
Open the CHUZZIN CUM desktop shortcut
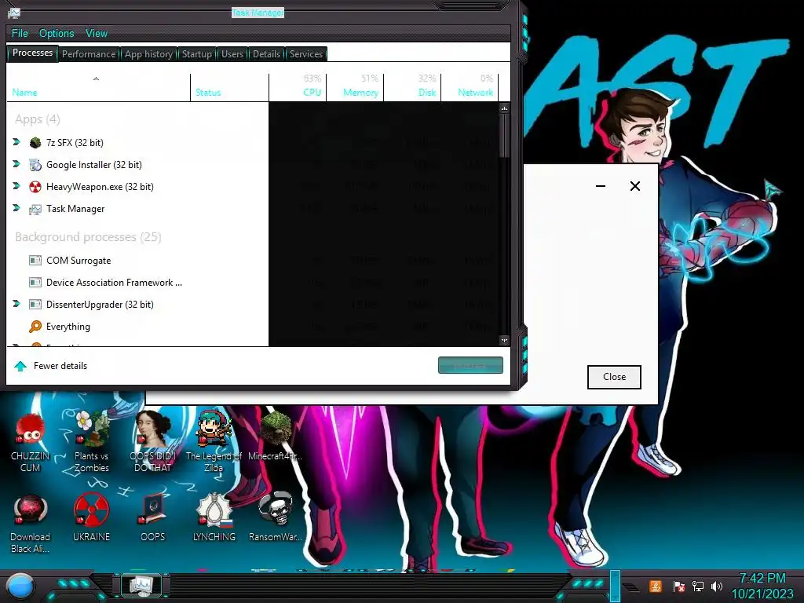[31, 442]
